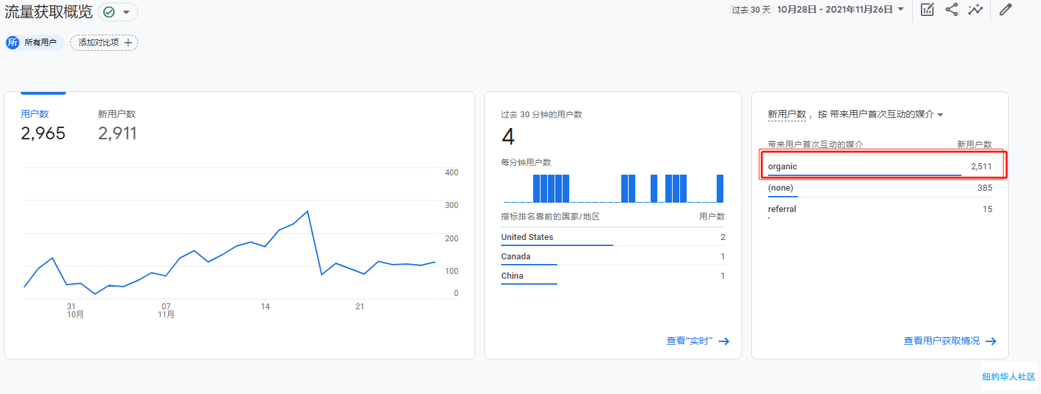
Task: Click the 2,965 users value
Action: click(x=43, y=134)
